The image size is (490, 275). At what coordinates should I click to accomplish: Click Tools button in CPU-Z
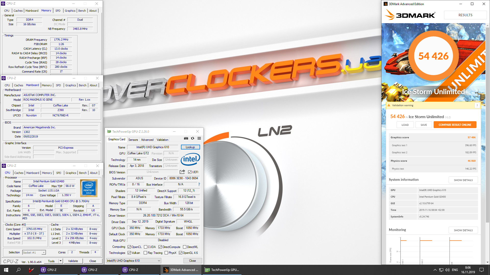pos(51,261)
